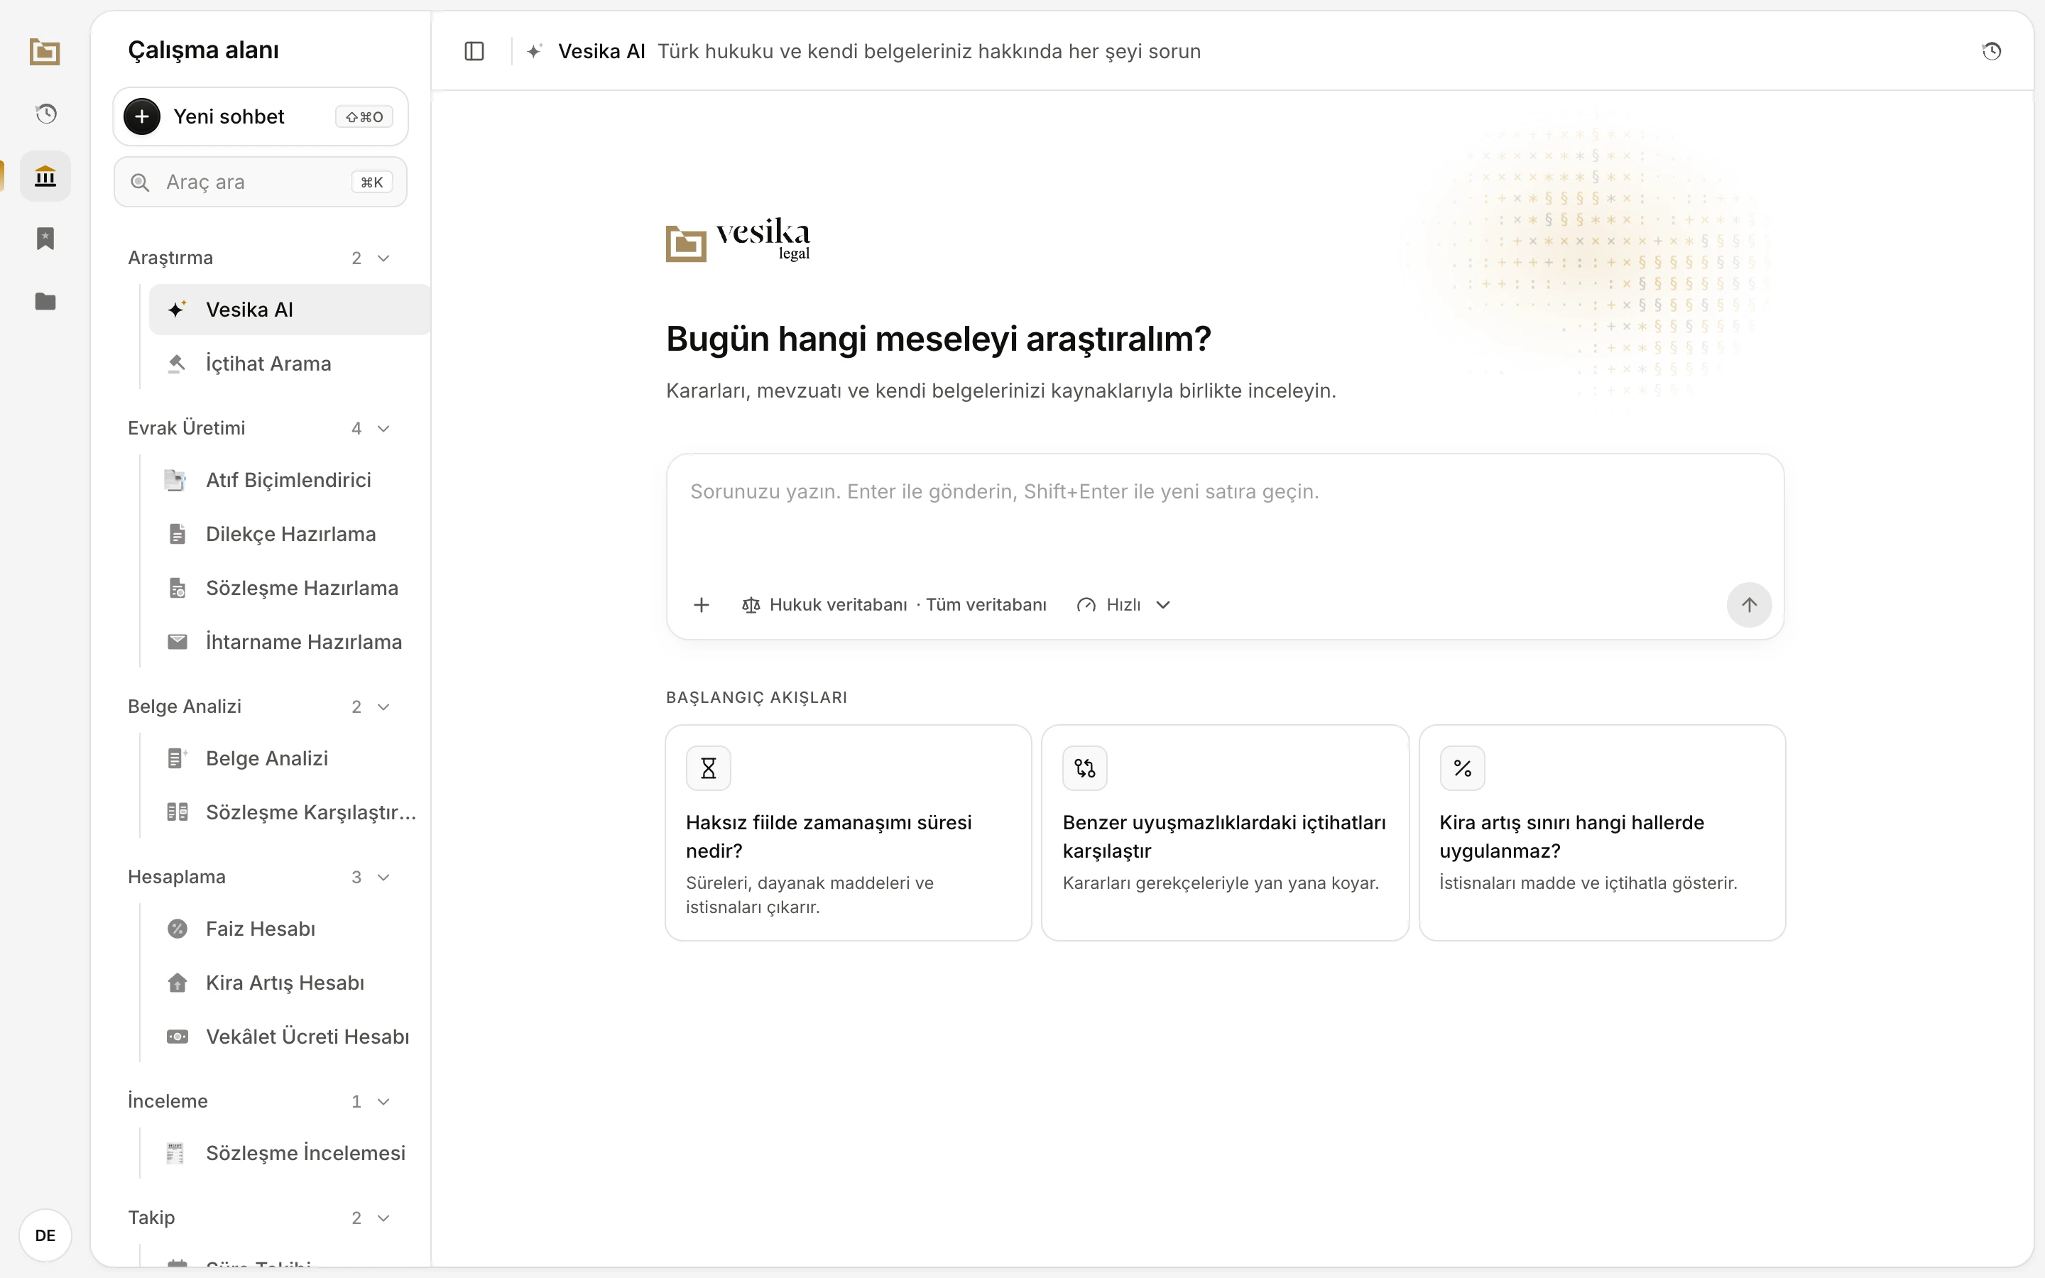Collapse the Hesaplama section
This screenshot has height=1278, width=2045.
coord(383,878)
